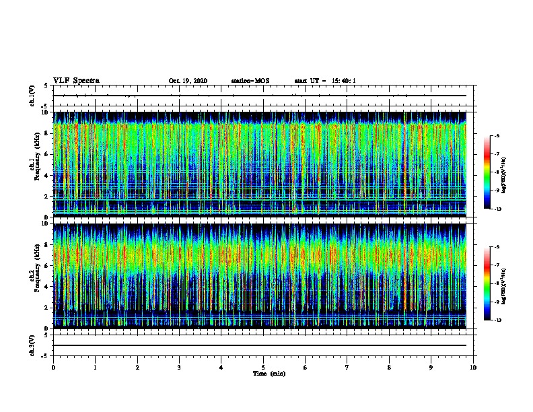Click the ch.1 colorbar "log(PSD)" label

pyautogui.click(x=503, y=175)
